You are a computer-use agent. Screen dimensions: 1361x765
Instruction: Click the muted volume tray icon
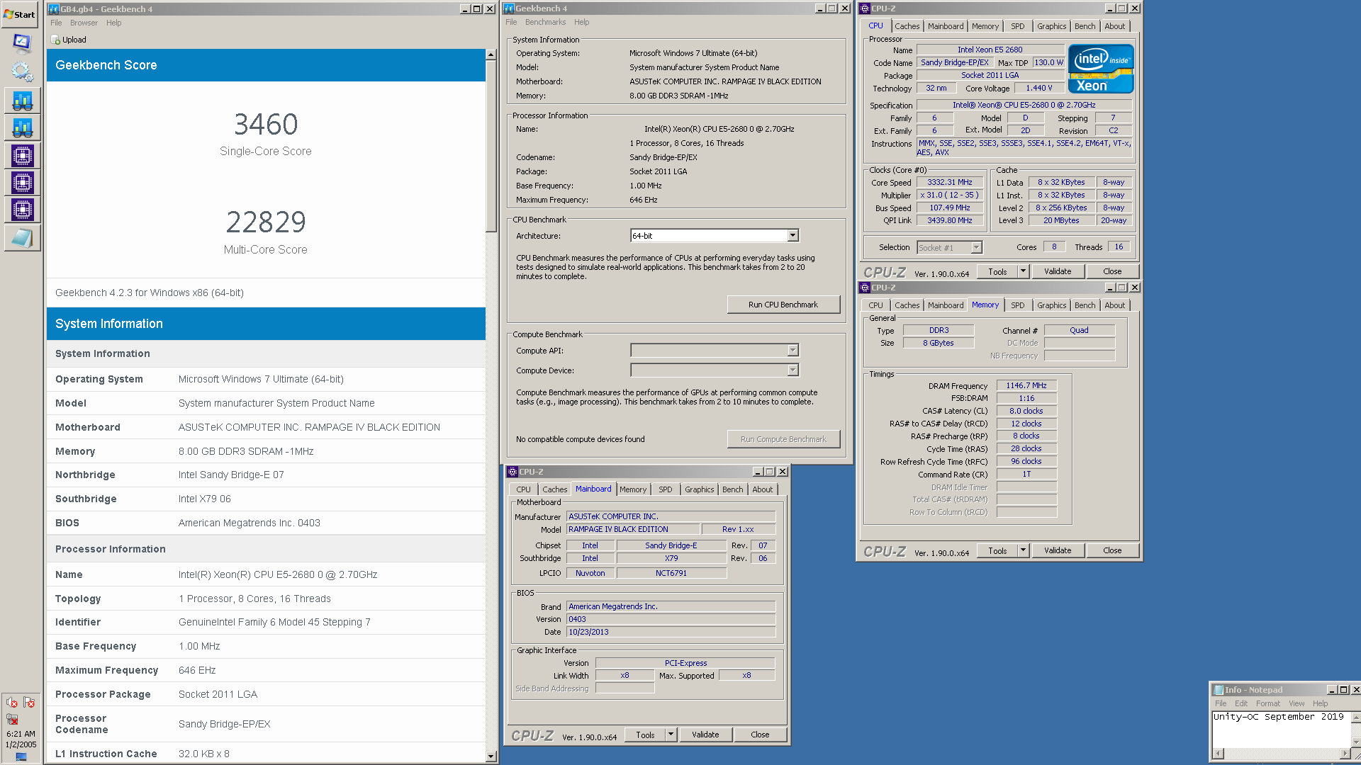pos(12,703)
